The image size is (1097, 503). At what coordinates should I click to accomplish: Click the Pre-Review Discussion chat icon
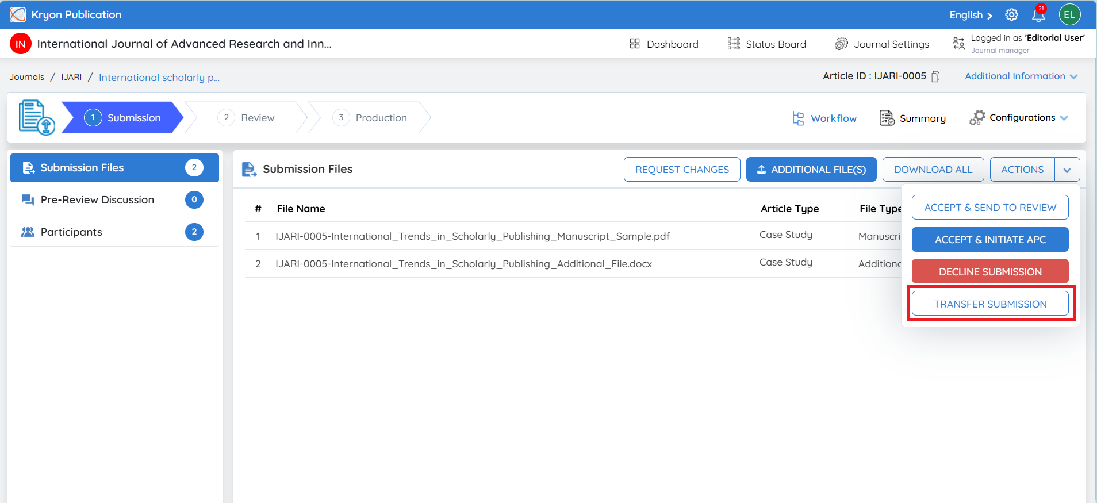click(x=28, y=199)
